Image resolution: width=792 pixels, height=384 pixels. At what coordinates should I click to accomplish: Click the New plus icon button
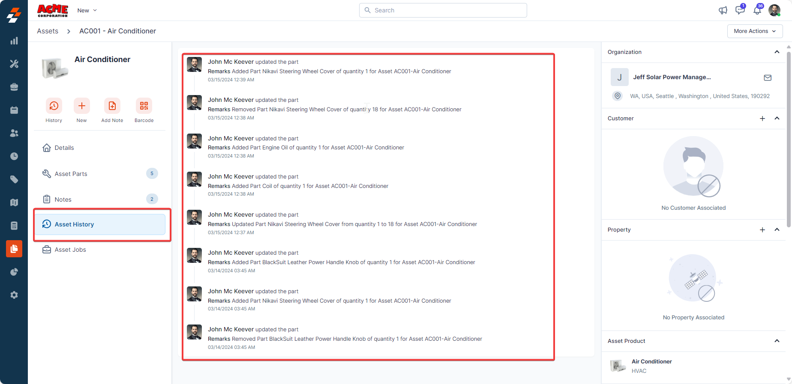[81, 106]
